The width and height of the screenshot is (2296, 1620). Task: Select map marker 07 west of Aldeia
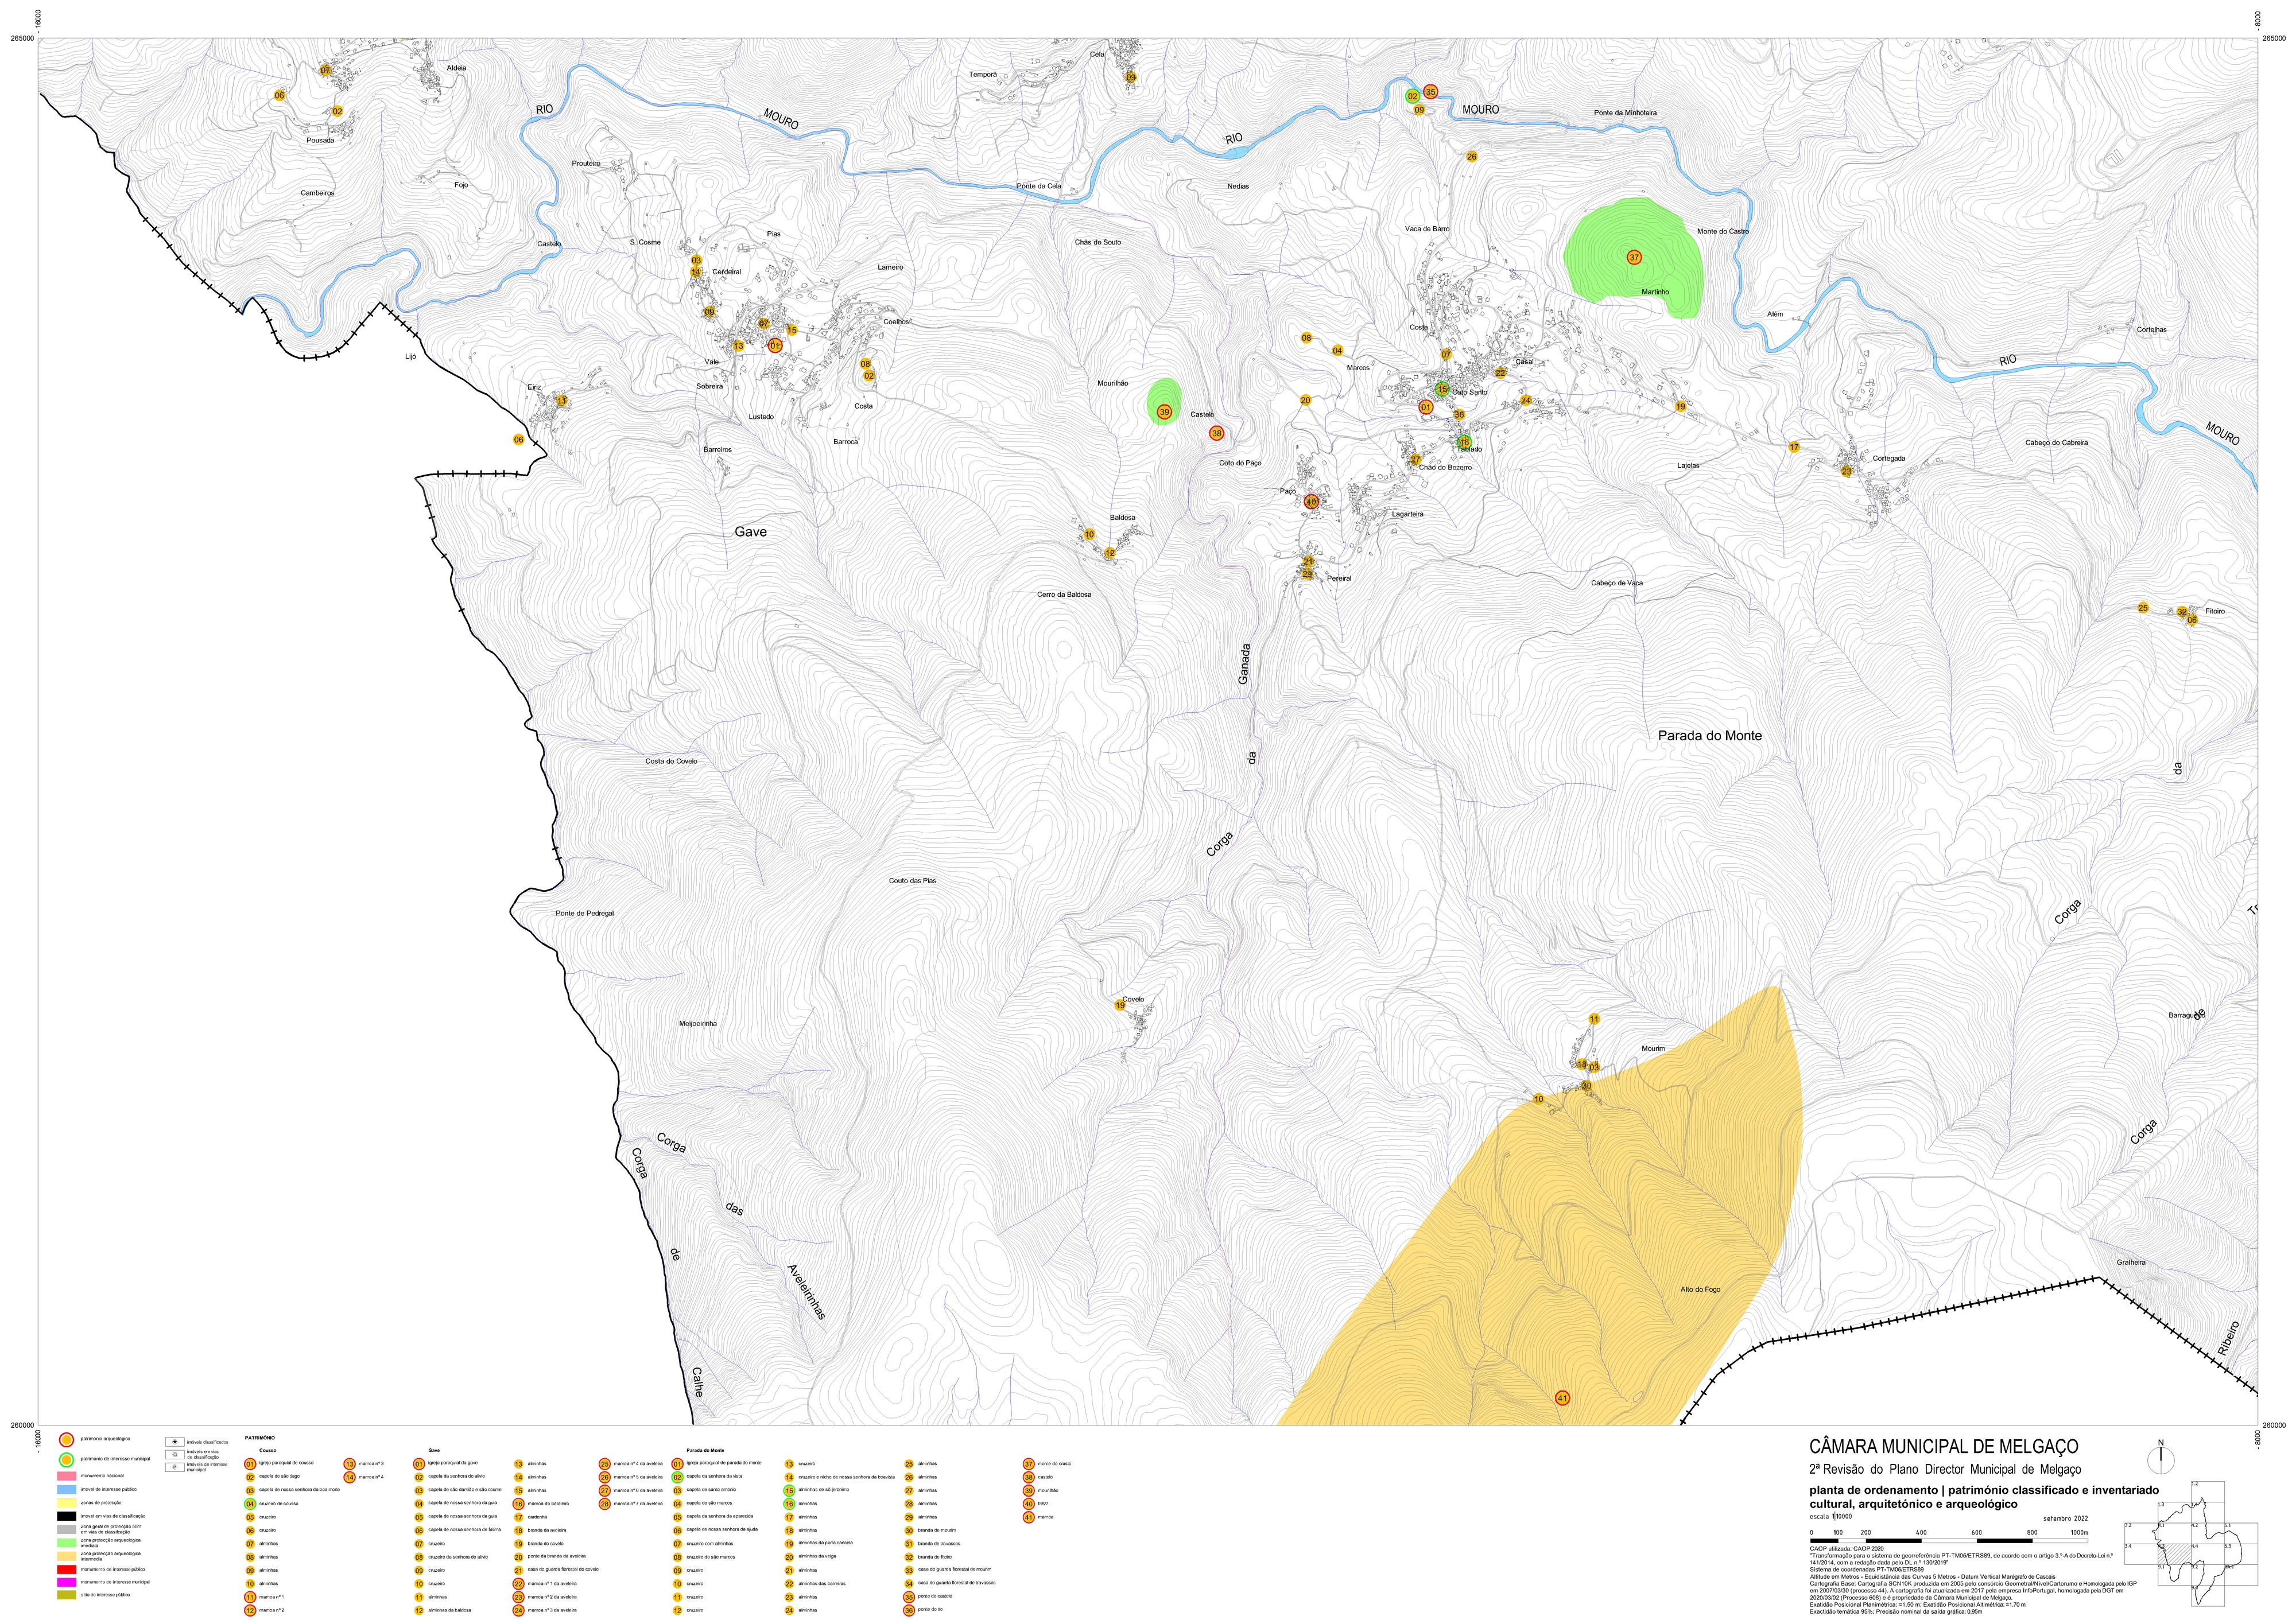click(x=325, y=71)
